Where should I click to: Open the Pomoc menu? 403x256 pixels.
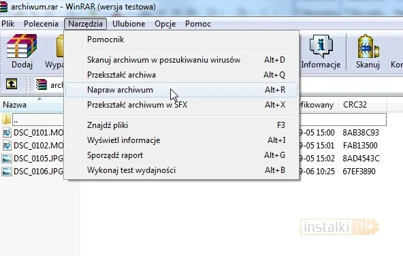pos(198,24)
